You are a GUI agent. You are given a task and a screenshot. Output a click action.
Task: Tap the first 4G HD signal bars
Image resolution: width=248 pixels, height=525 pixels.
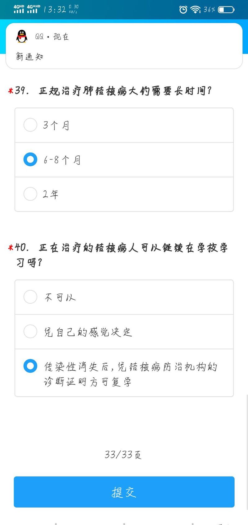19,9
